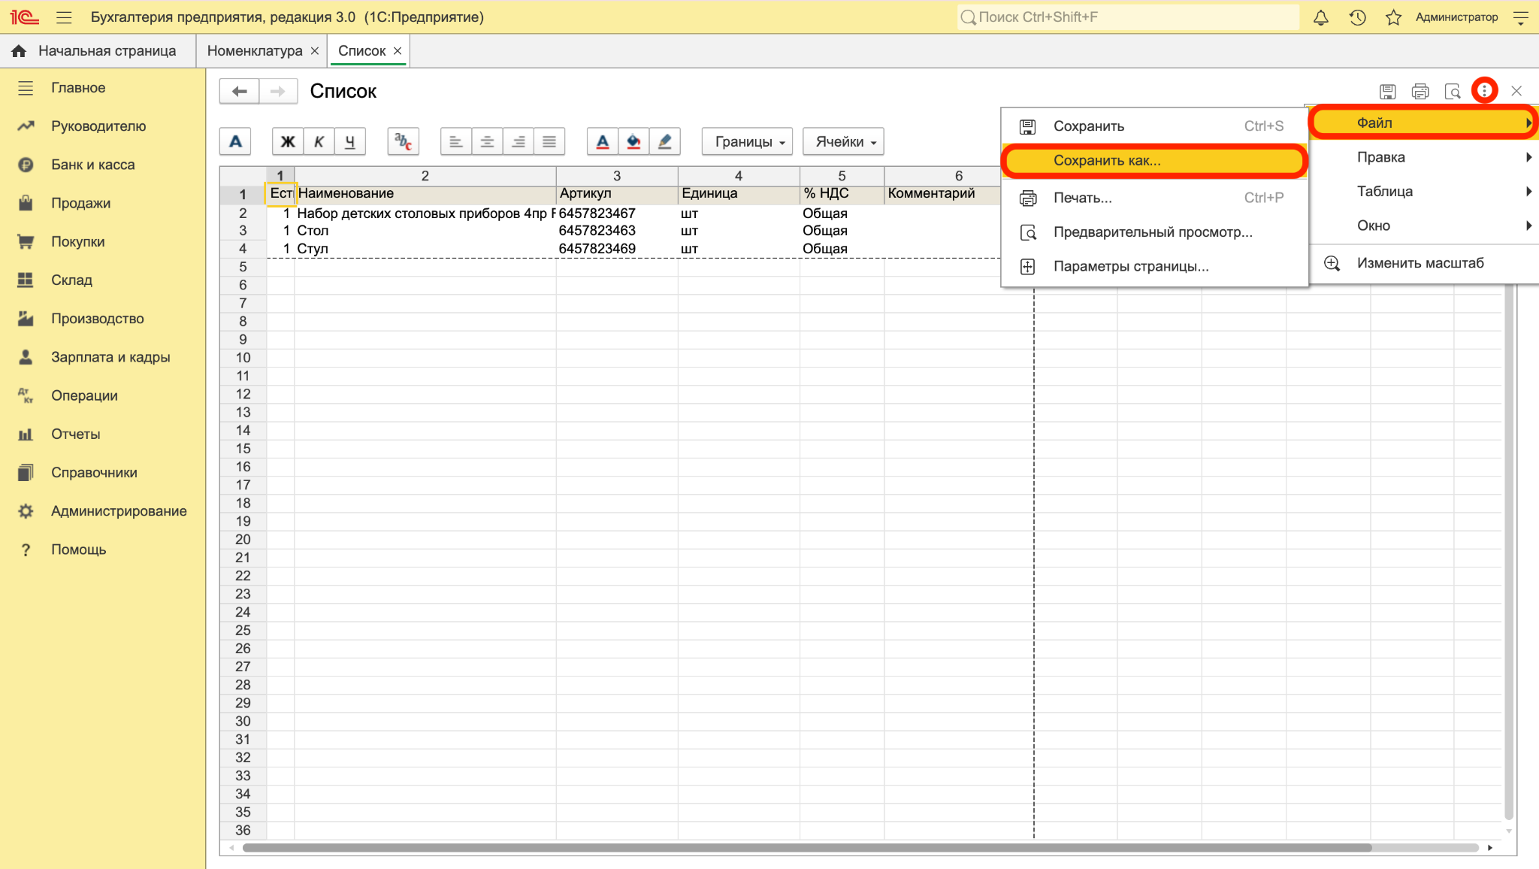Screen dimensions: 1539x869
Task: Expand the Окно submenu
Action: (1424, 226)
